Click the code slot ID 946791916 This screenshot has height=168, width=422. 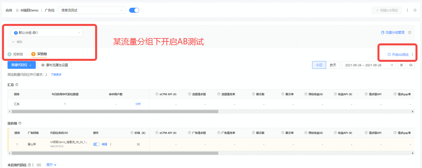tap(57, 146)
